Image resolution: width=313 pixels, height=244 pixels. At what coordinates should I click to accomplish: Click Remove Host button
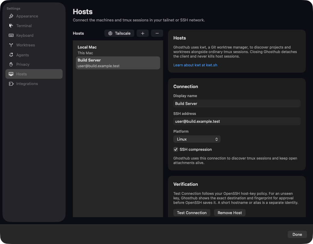230,213
